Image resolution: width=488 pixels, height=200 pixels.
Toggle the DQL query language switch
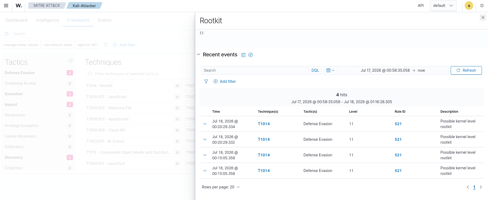pos(315,70)
